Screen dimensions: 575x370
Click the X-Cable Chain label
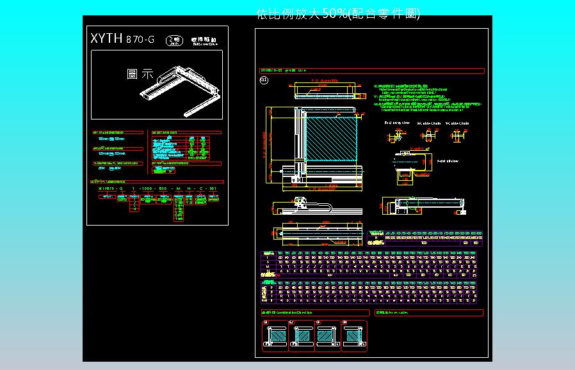click(428, 123)
